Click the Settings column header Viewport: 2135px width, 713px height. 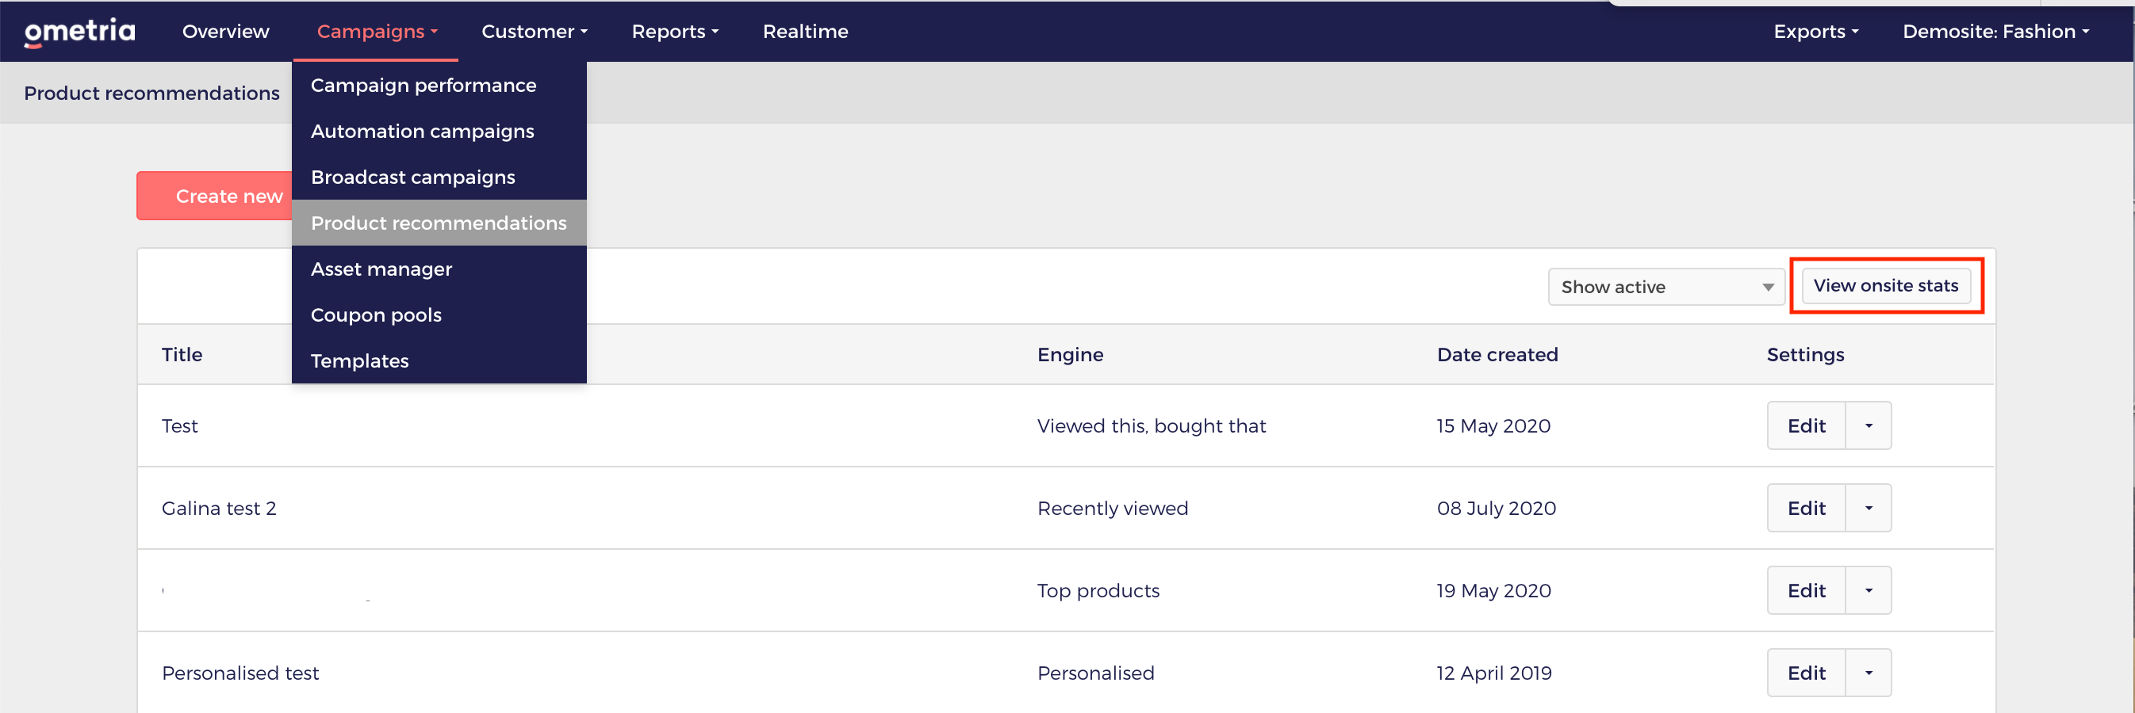coord(1805,354)
